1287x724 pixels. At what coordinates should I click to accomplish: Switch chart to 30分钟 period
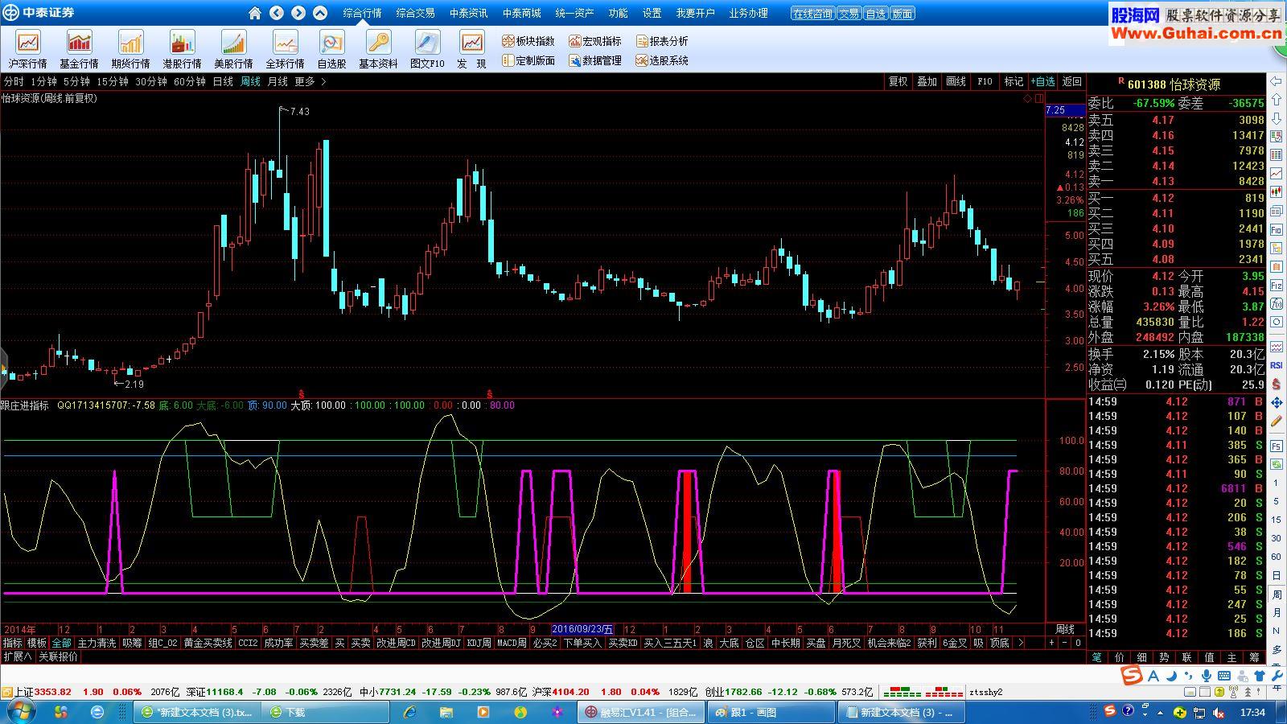151,81
